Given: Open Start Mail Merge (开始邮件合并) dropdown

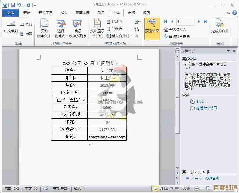Looking at the screenshot, I should pos(51,36).
